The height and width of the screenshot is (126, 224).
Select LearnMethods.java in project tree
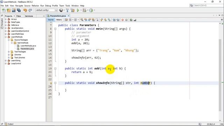click(x=28, y=46)
